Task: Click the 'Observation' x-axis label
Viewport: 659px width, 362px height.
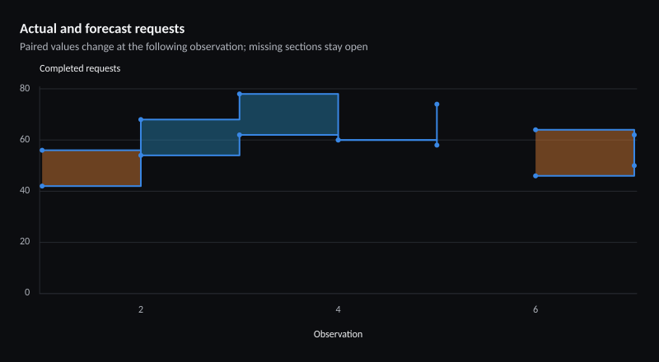Action: pyautogui.click(x=338, y=334)
